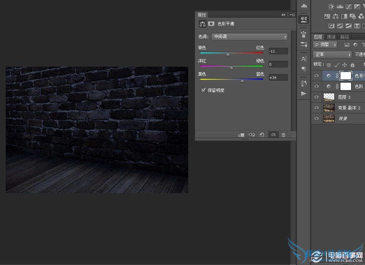This screenshot has width=365, height=265.
Task: Clip adjustment to layer below icon
Action: click(x=241, y=135)
